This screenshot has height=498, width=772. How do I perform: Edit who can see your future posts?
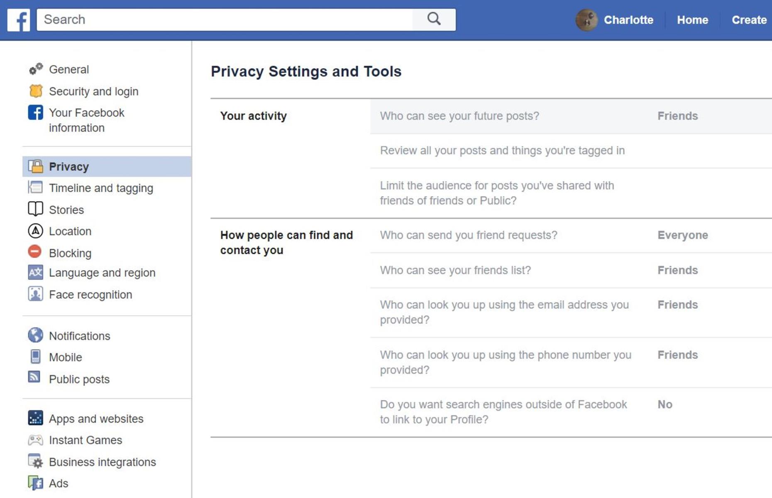click(x=571, y=116)
